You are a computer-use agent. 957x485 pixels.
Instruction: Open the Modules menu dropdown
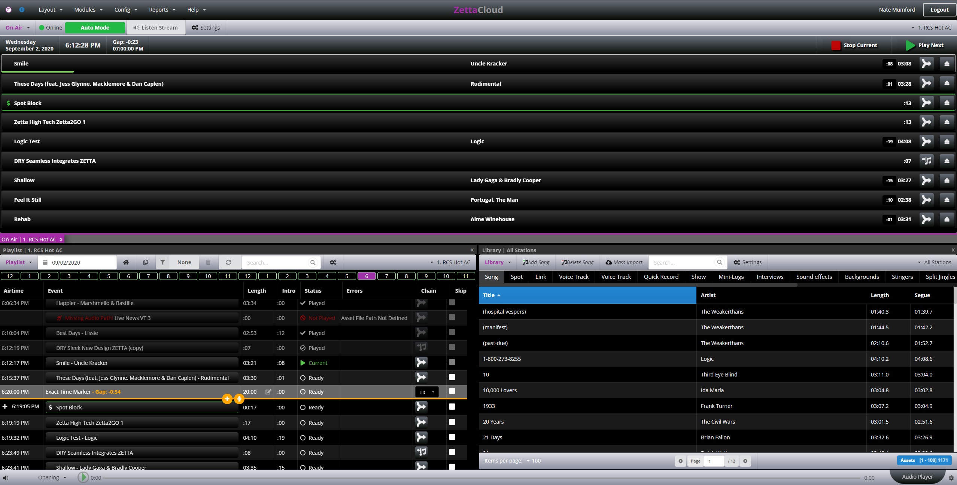coord(88,10)
